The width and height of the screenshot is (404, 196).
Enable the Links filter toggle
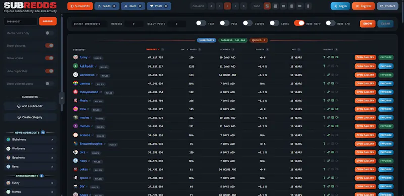pos(274,23)
